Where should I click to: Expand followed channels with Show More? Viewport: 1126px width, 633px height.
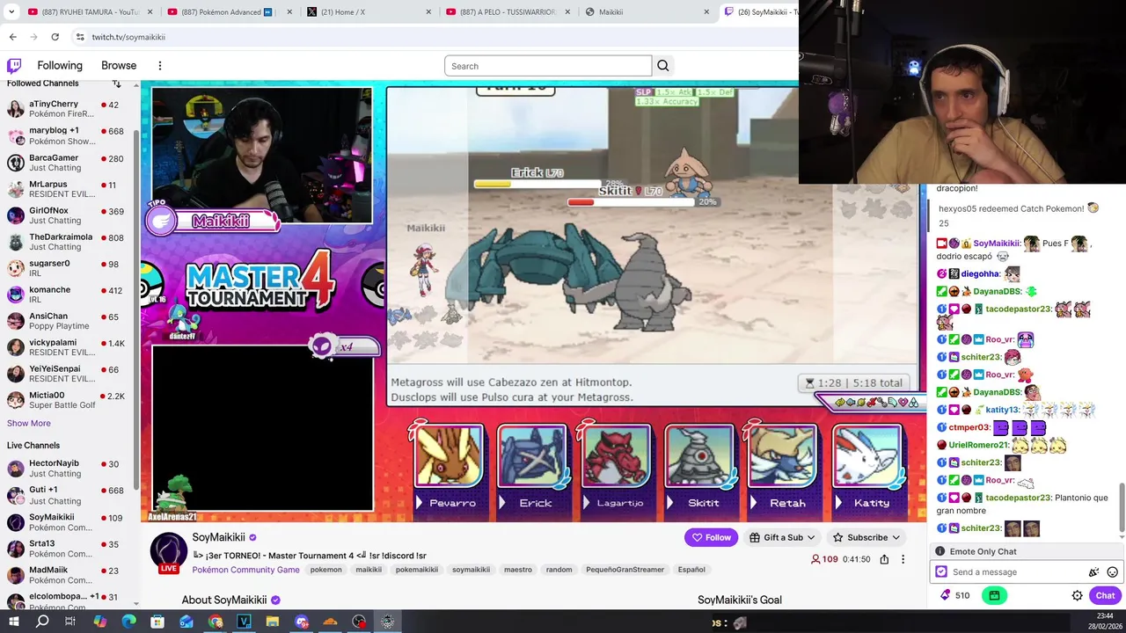[x=29, y=423]
